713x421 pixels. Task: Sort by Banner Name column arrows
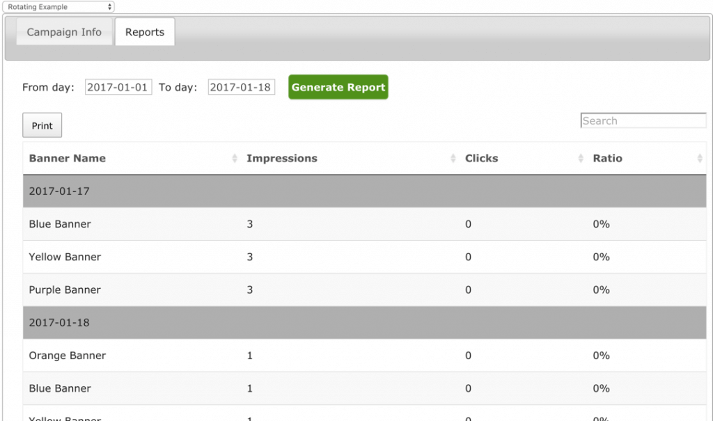(x=234, y=159)
